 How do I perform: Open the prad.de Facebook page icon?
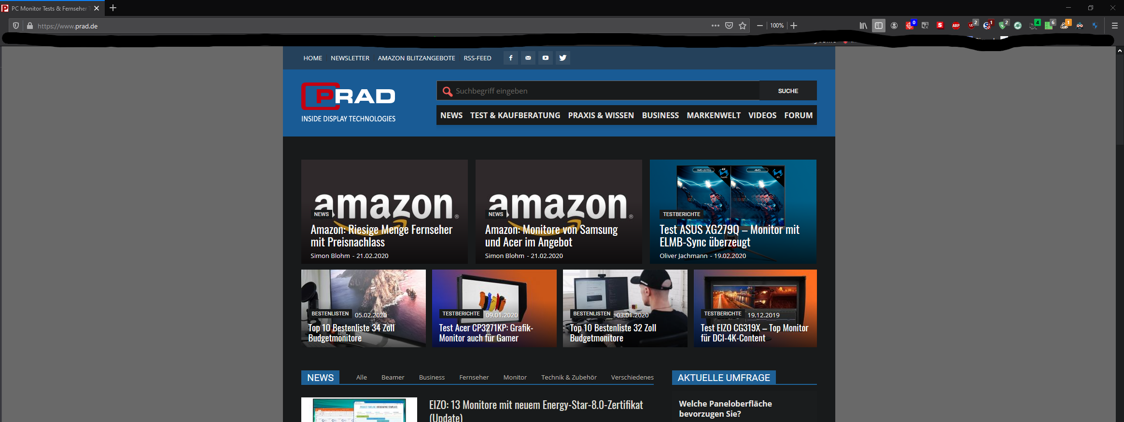click(x=511, y=58)
